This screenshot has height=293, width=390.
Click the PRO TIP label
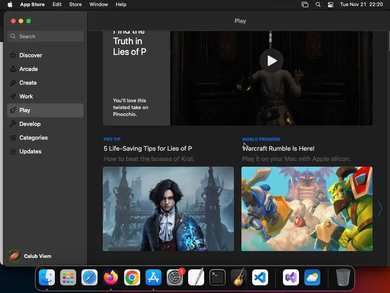click(112, 139)
